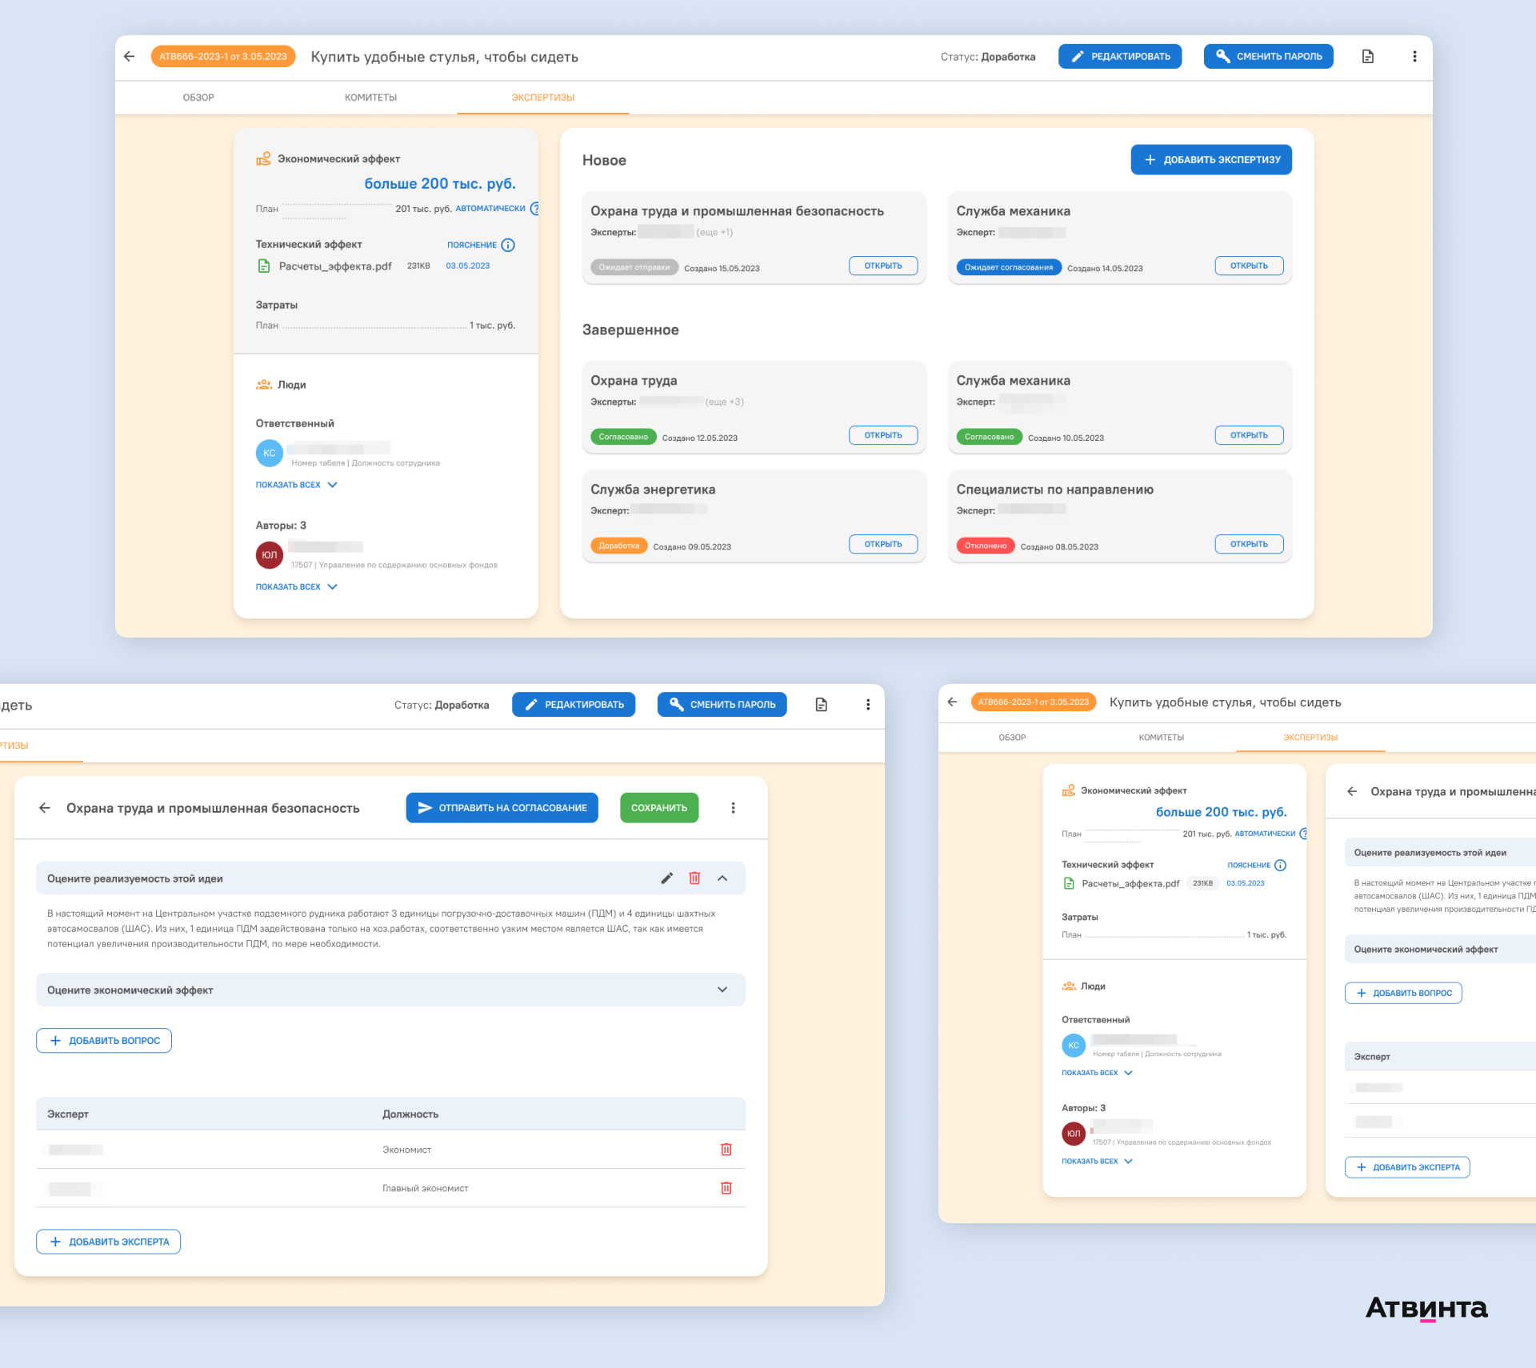Image resolution: width=1536 pixels, height=1368 pixels.
Task: Delete expert row with Главный экономист position
Action: [x=726, y=1188]
